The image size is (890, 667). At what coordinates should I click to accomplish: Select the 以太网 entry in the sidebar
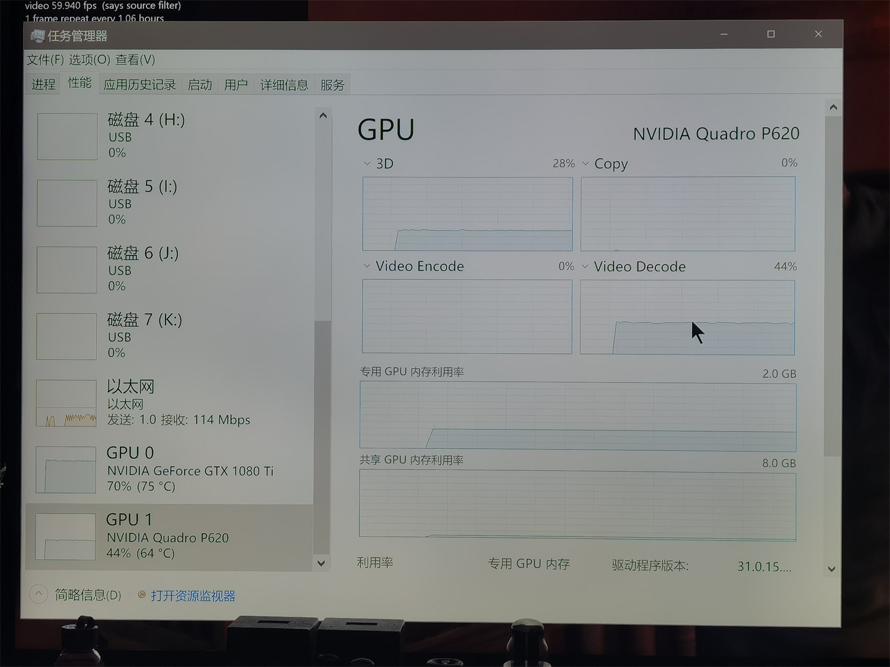[x=169, y=403]
